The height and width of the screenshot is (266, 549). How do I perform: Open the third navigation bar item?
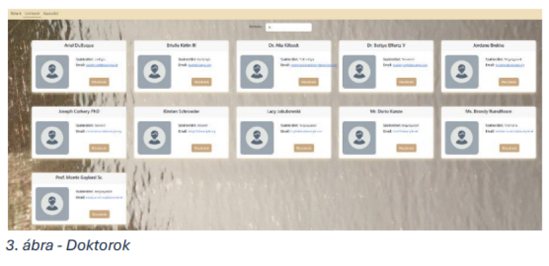pos(51,13)
